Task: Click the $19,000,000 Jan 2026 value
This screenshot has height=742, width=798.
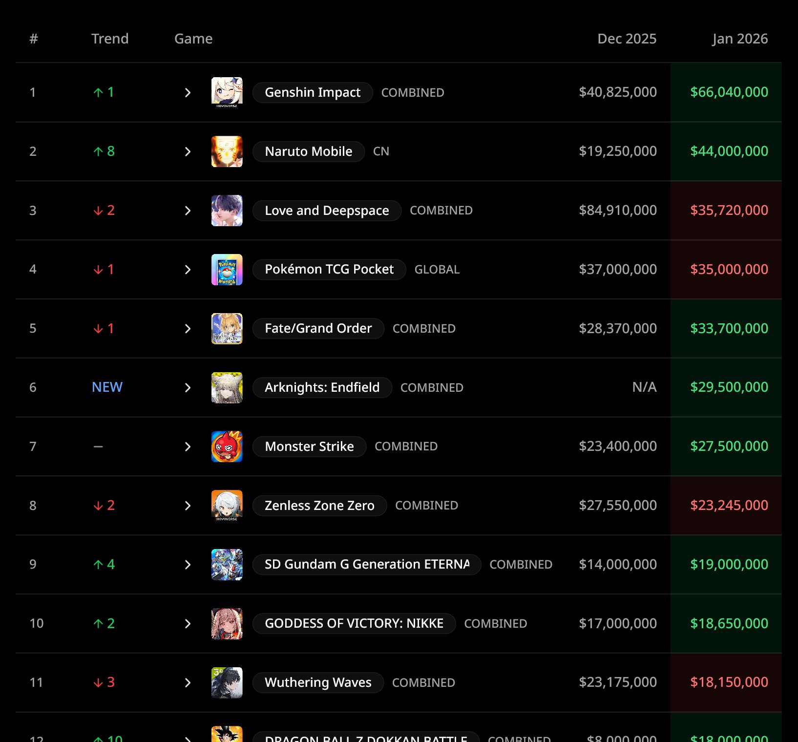Action: click(x=729, y=565)
